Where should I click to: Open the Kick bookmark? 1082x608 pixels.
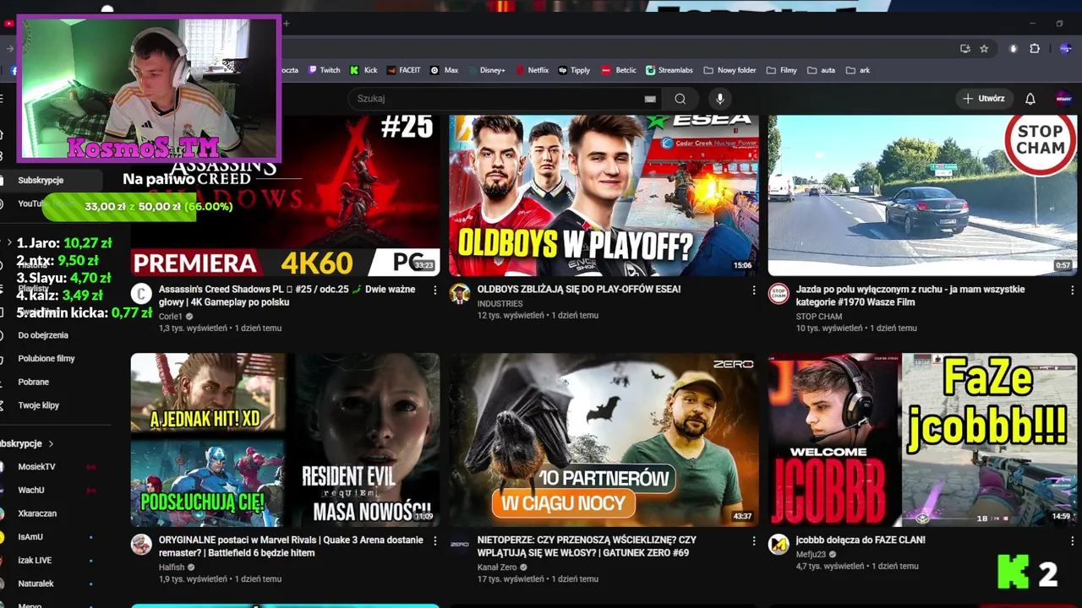pos(364,70)
